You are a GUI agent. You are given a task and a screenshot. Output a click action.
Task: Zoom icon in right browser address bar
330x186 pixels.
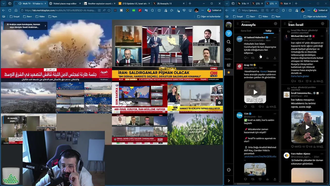point(267,10)
